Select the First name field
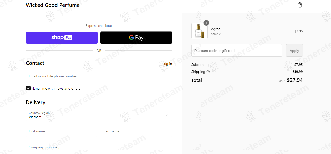The width and height of the screenshot is (331, 154). (61, 131)
